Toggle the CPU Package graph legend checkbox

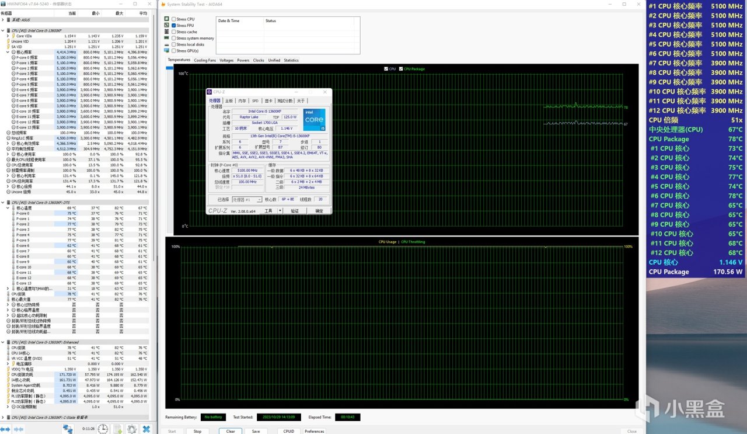coord(401,69)
